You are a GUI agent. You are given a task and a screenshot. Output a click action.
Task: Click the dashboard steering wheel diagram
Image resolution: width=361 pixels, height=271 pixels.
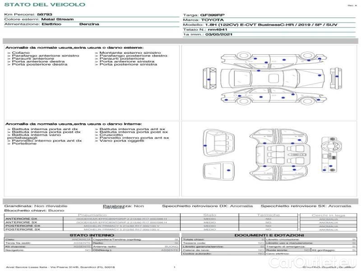point(332,154)
